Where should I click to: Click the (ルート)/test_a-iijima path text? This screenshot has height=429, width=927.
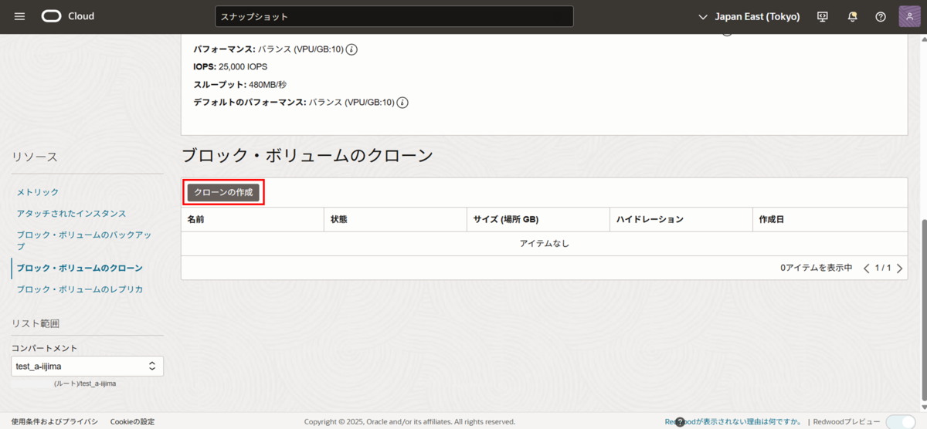(85, 383)
